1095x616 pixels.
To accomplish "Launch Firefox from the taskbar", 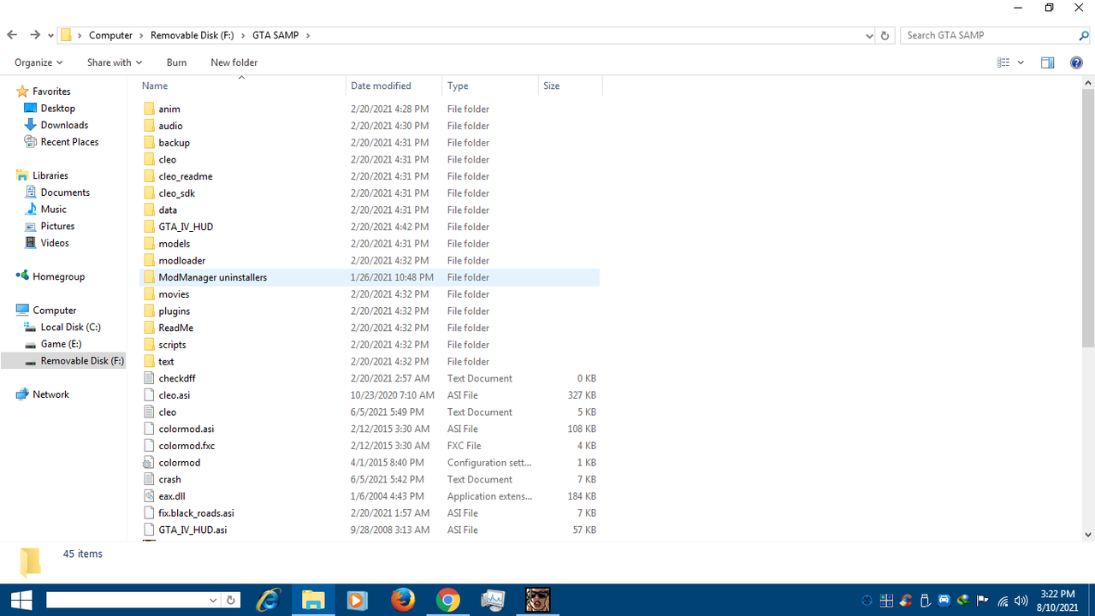I will 403,600.
